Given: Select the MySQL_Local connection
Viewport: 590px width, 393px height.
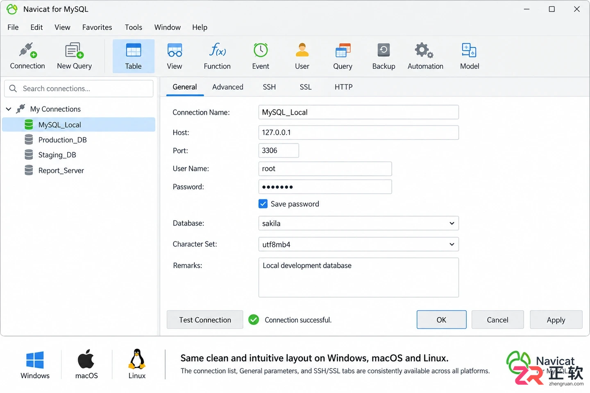Looking at the screenshot, I should (x=79, y=125).
